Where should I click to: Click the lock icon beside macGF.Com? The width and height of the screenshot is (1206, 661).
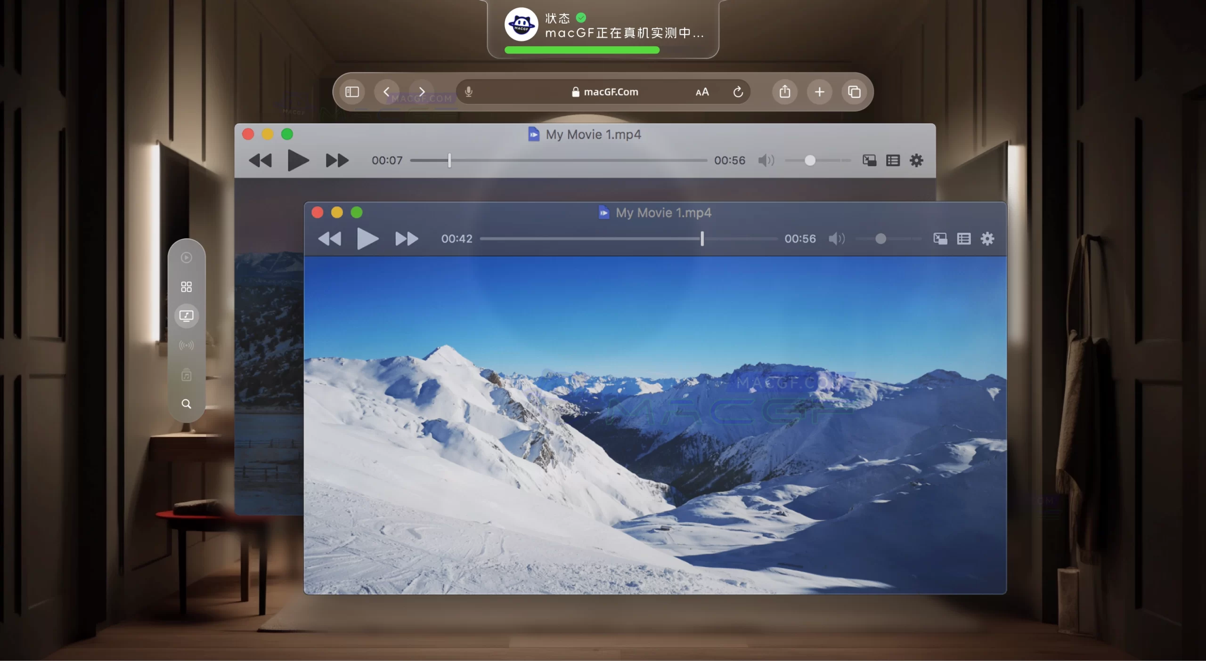pyautogui.click(x=575, y=92)
